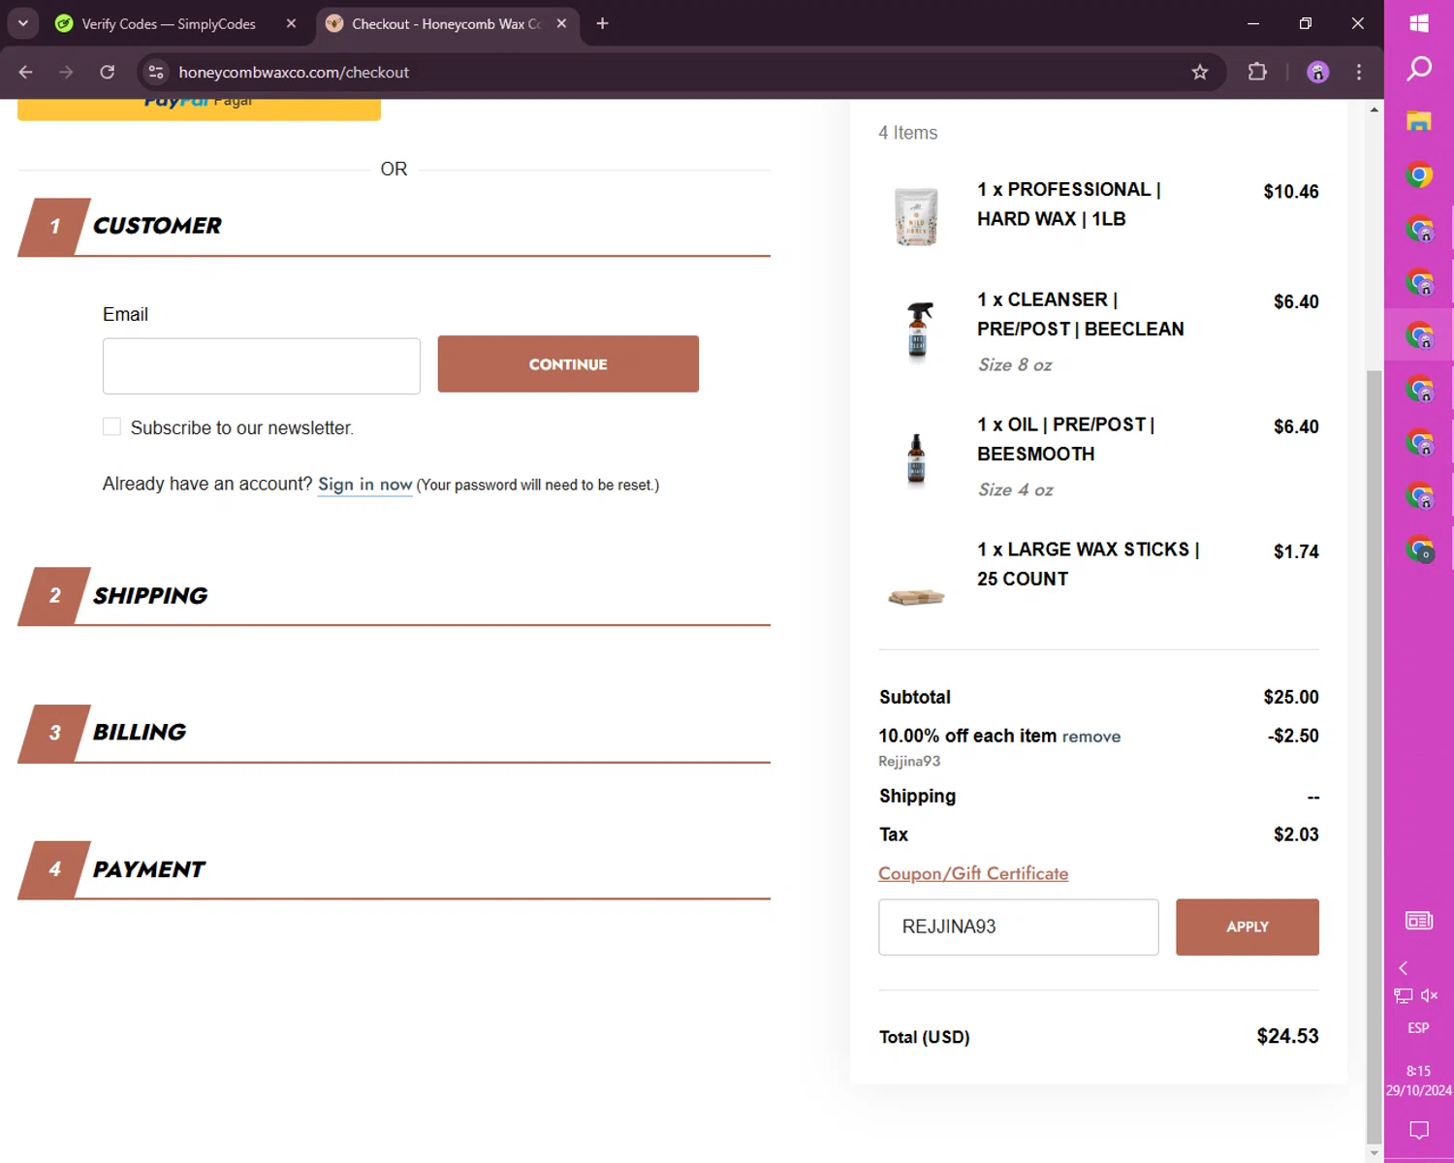Switch the ESP input language
The image size is (1454, 1163).
pos(1418,1028)
